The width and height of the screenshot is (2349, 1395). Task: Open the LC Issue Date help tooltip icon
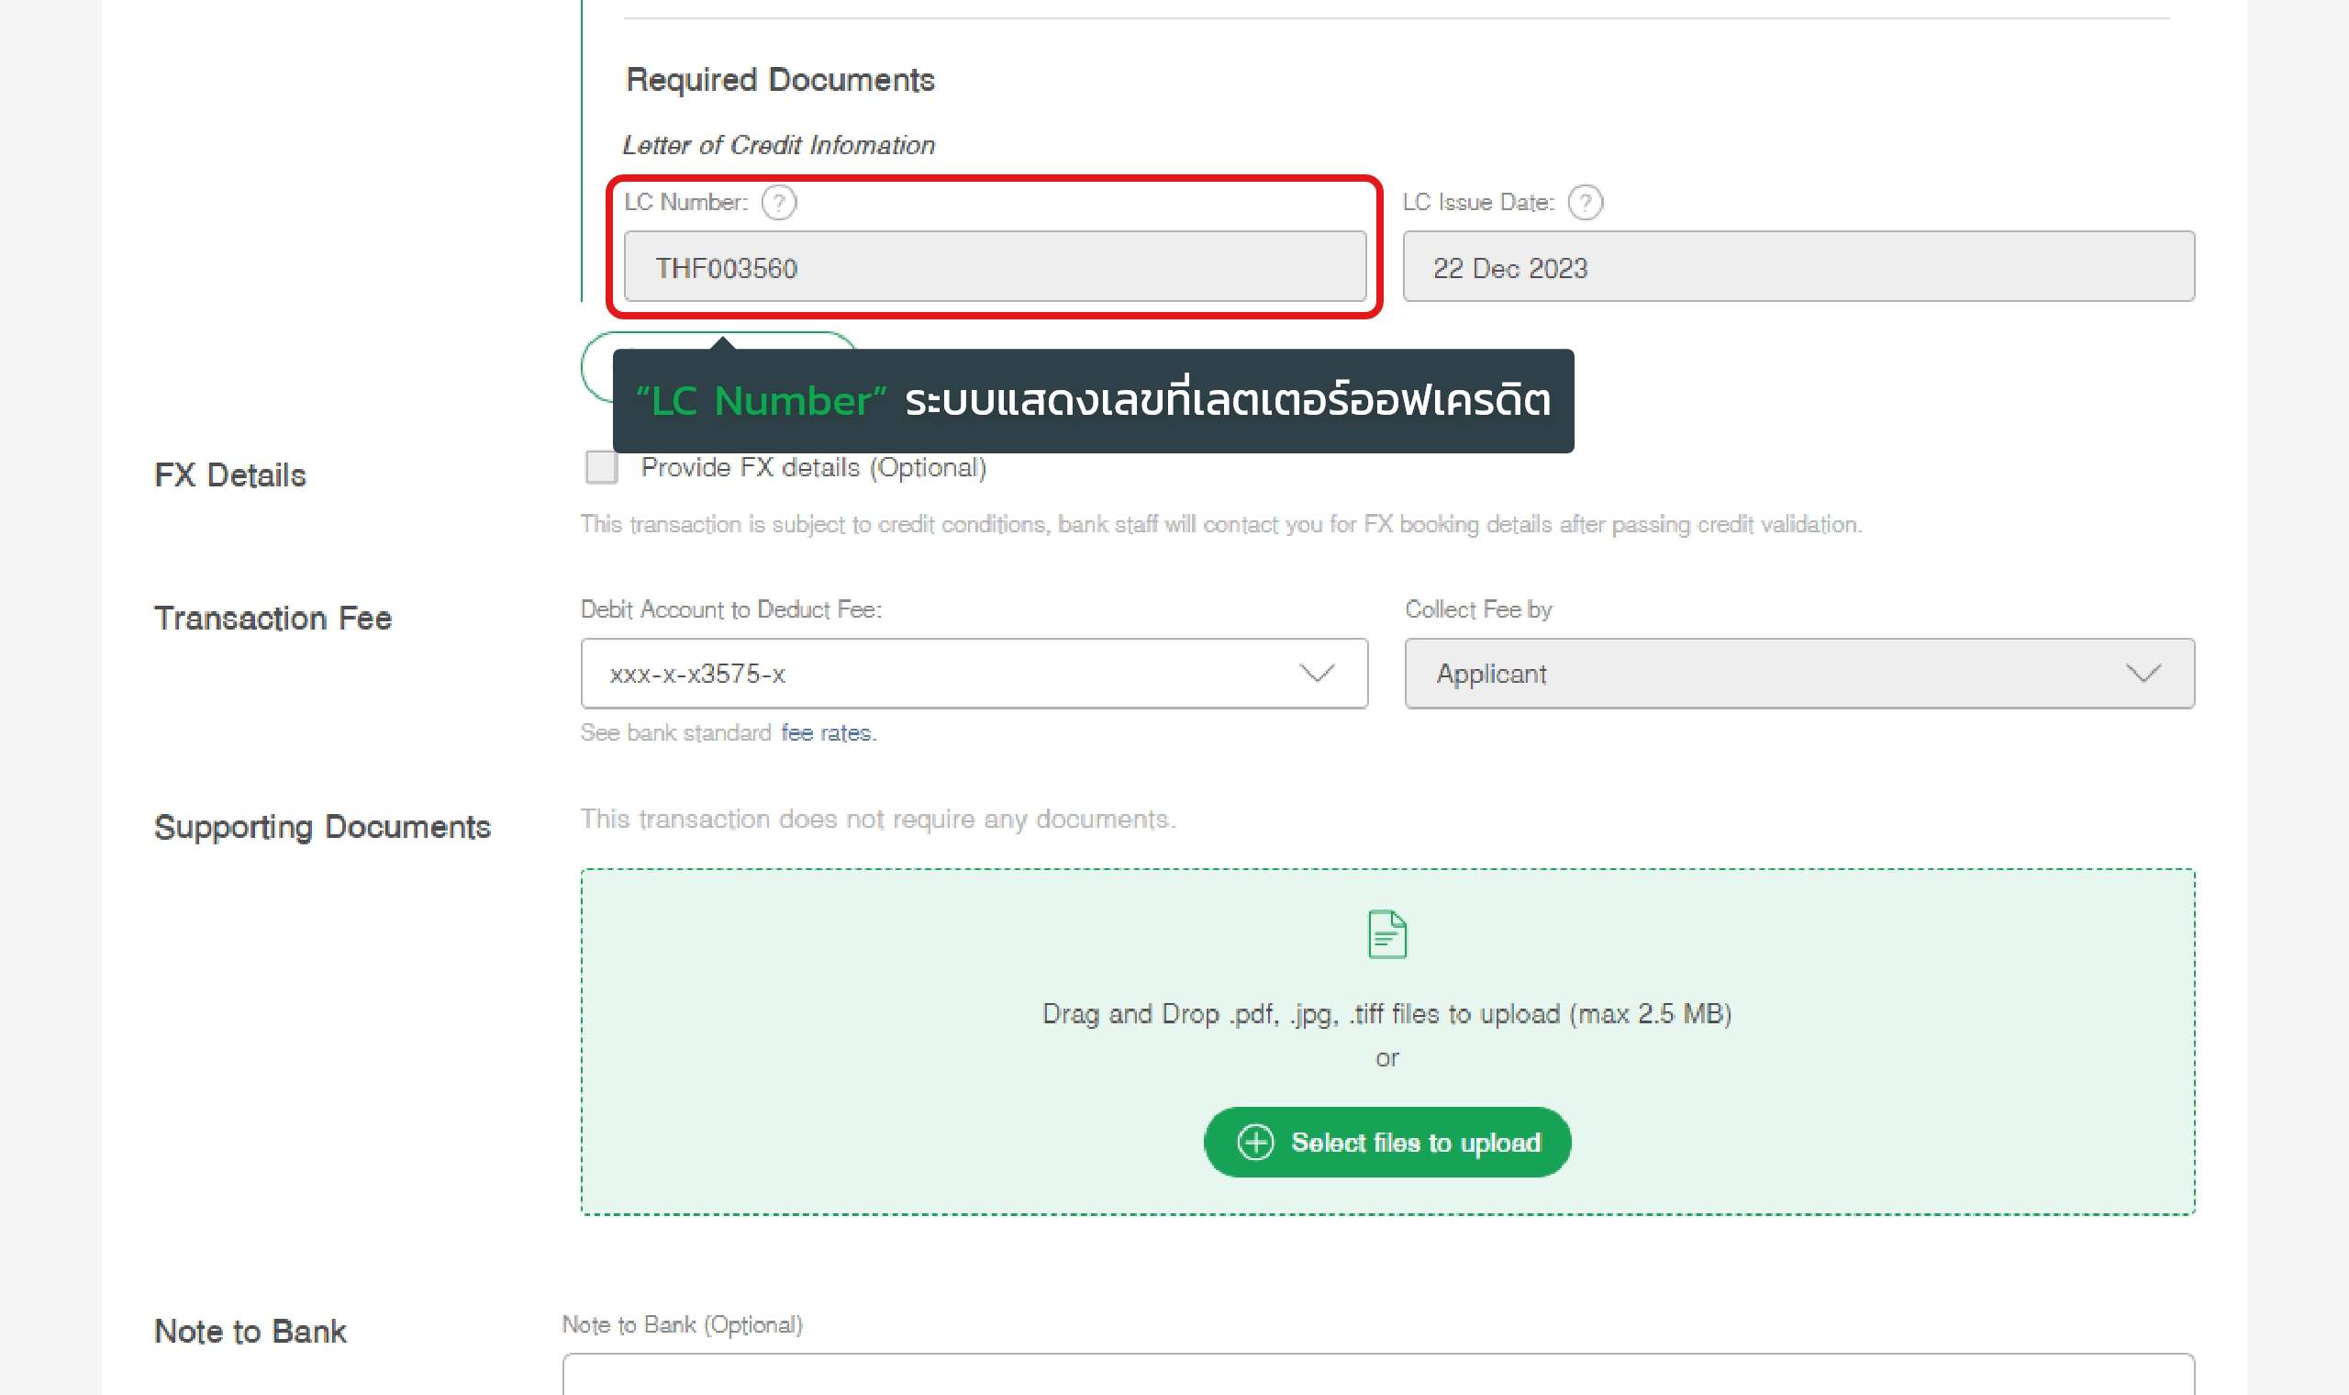[1585, 202]
